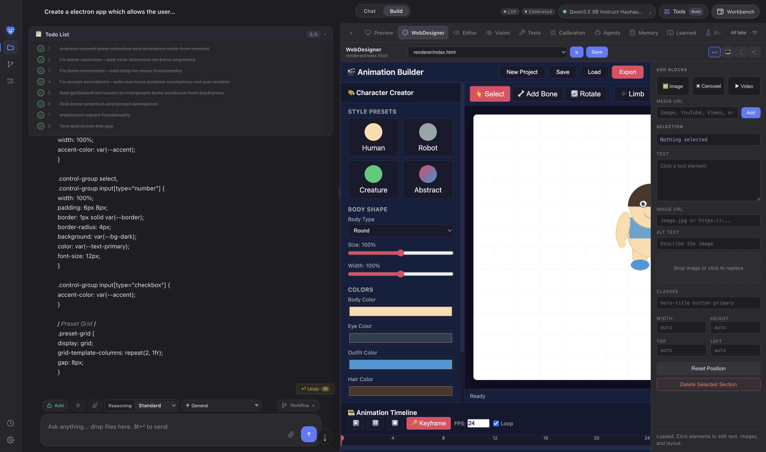Switch to the Learned tab
This screenshot has width=766, height=452.
681,33
